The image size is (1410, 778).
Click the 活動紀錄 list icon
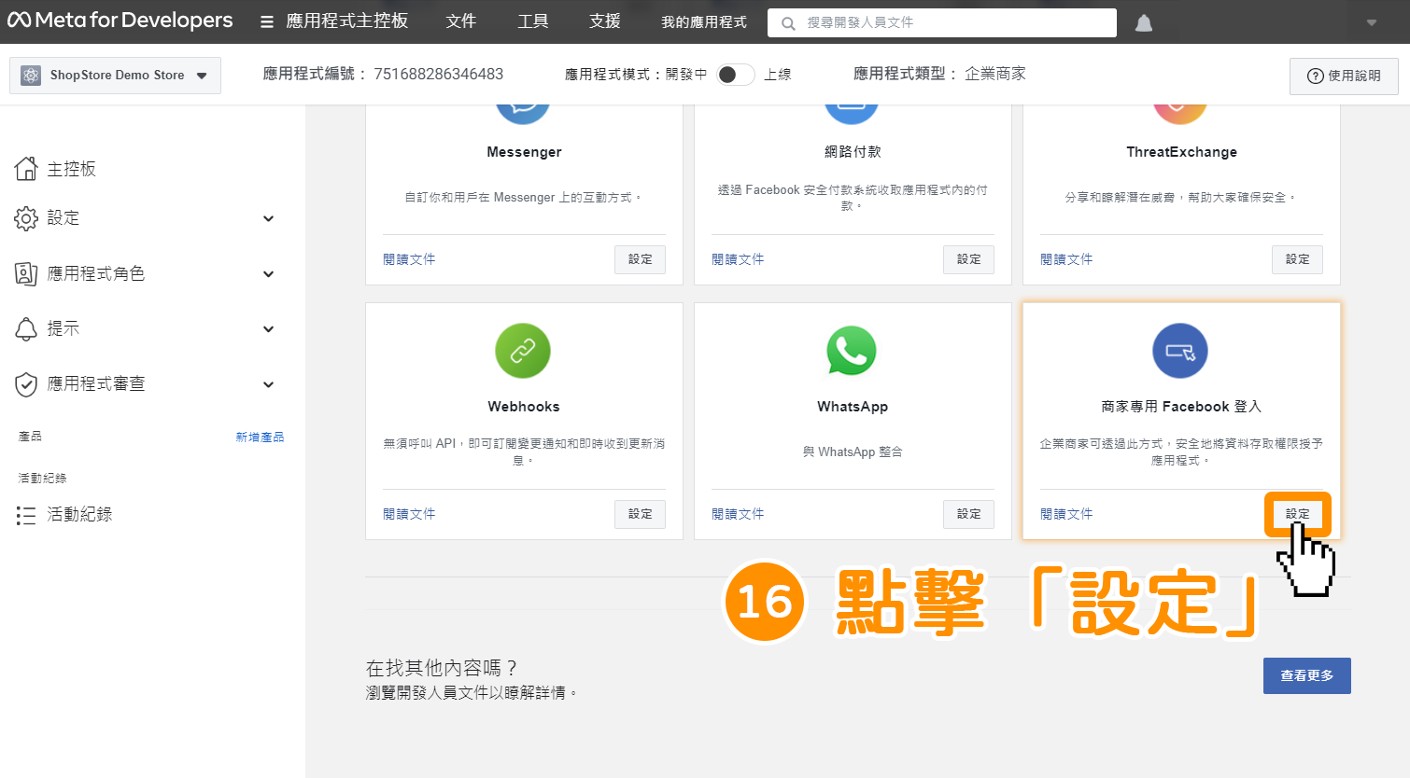(x=26, y=515)
